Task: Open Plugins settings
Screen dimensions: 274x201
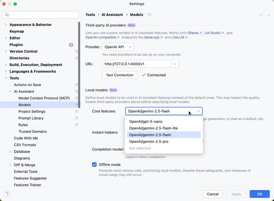Action: (x=16, y=45)
